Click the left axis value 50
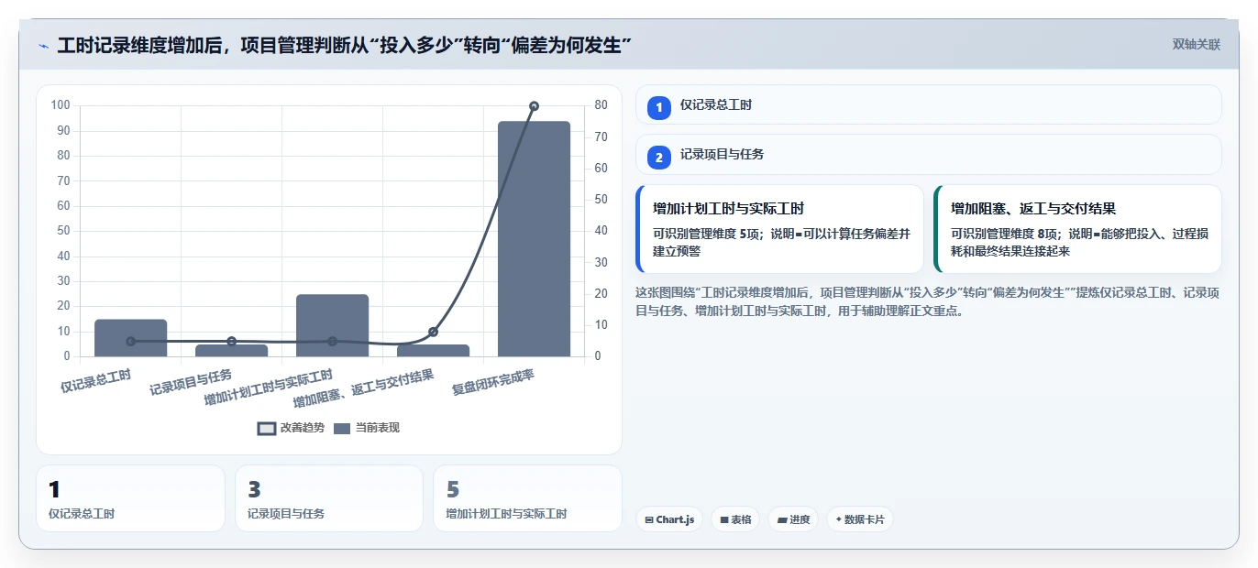Image resolution: width=1258 pixels, height=568 pixels. (63, 231)
